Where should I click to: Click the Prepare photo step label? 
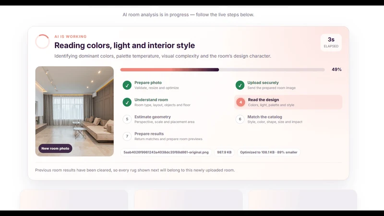coord(148,83)
